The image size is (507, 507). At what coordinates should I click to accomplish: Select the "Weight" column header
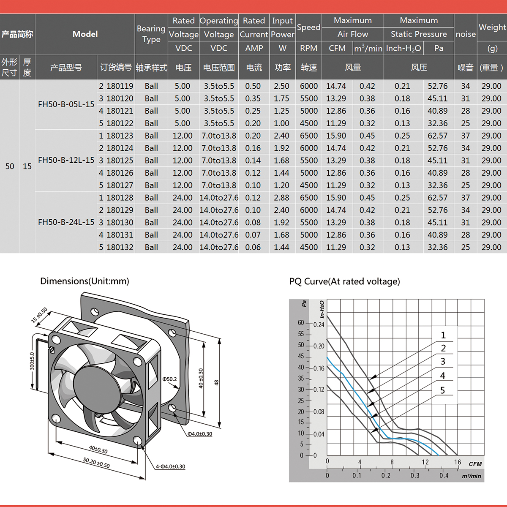[x=492, y=27]
